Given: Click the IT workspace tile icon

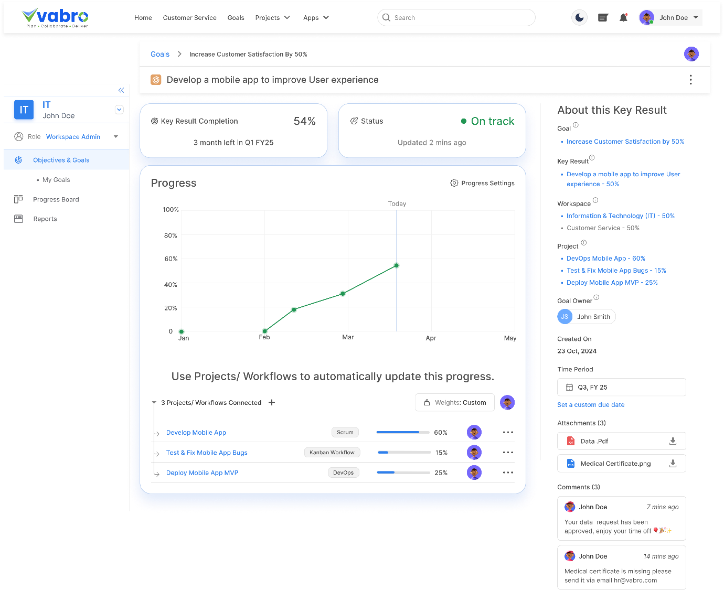Looking at the screenshot, I should pyautogui.click(x=24, y=110).
